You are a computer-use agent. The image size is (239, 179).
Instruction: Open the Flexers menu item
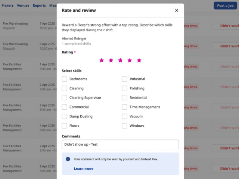[7, 6]
